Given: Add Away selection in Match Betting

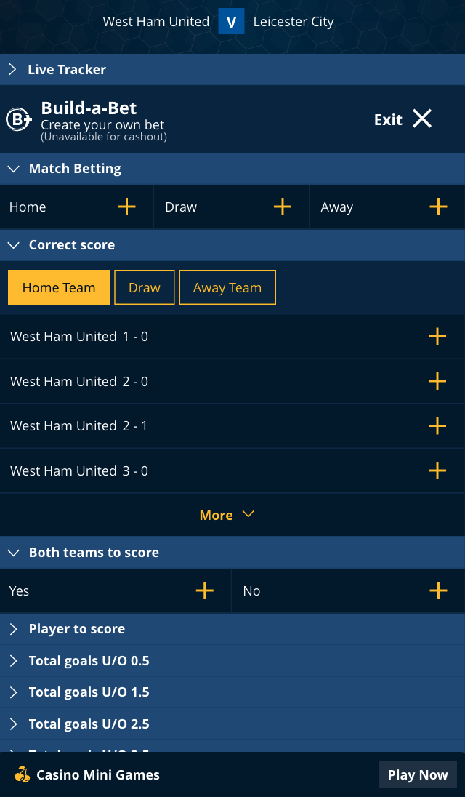Looking at the screenshot, I should (437, 207).
